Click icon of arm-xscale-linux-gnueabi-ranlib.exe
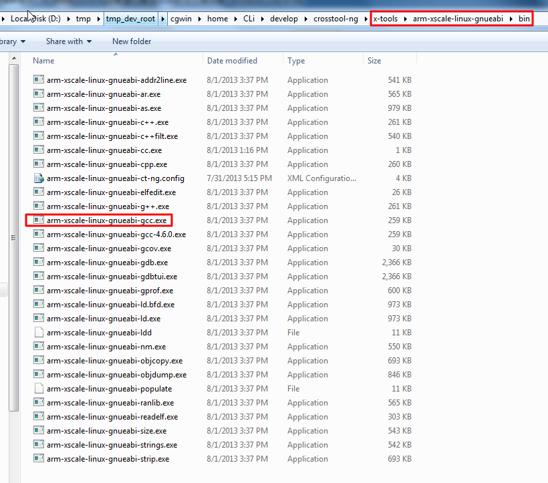This screenshot has width=548, height=483. 39,402
